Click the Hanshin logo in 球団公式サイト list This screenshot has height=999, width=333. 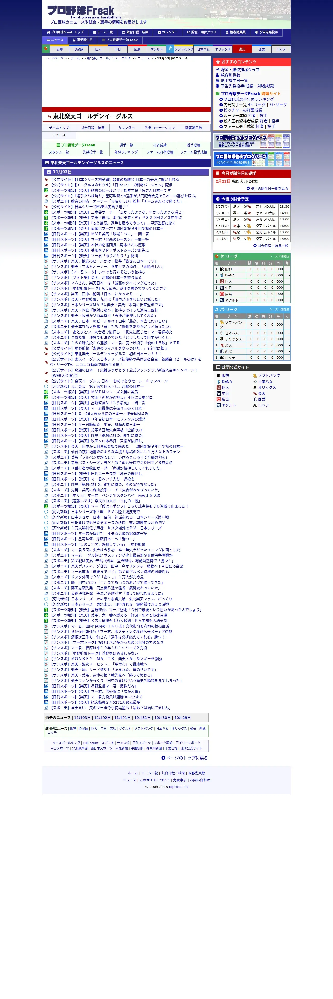218,376
